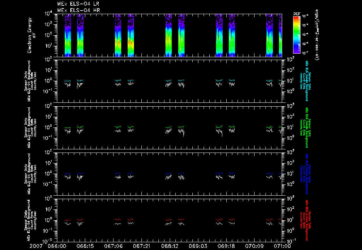Click the '069:03' time axis label
Image resolution: width=362 pixels, height=250 pixels.
(x=198, y=246)
